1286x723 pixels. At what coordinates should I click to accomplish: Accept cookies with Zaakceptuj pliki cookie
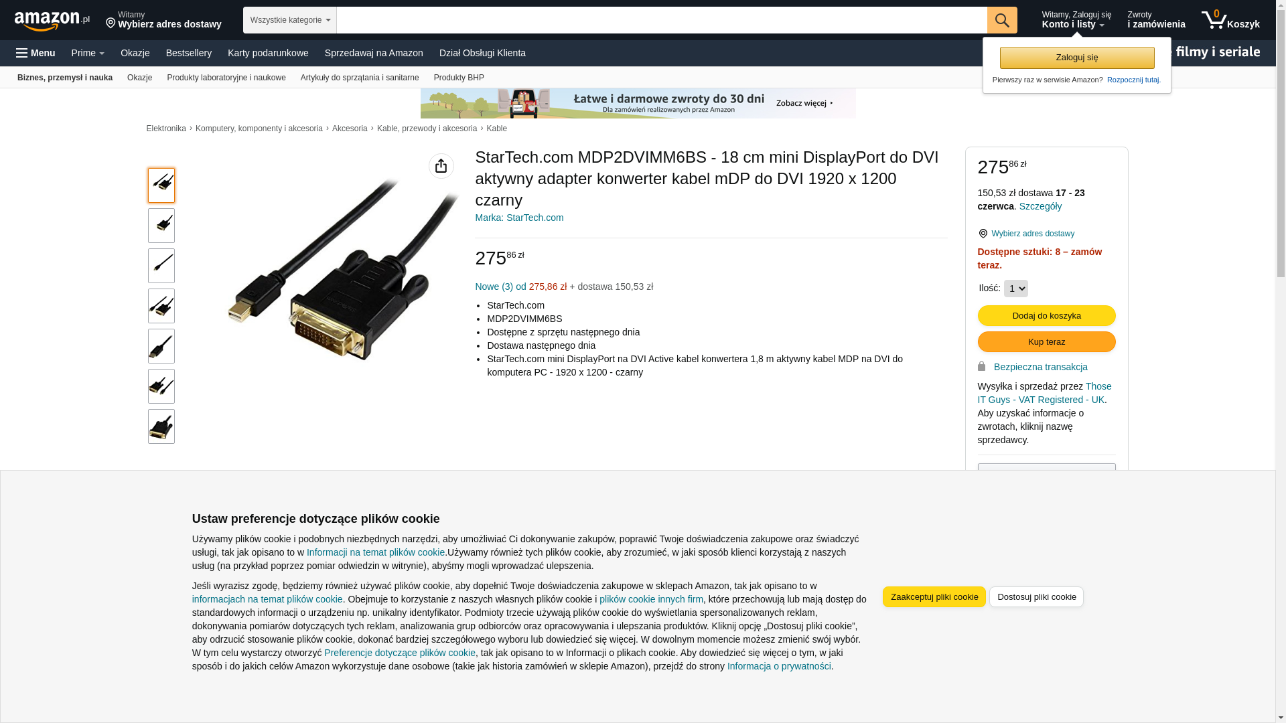[x=934, y=597]
